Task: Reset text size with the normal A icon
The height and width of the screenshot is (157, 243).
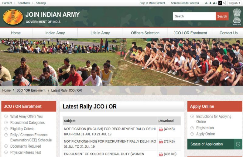Action: (210, 3)
